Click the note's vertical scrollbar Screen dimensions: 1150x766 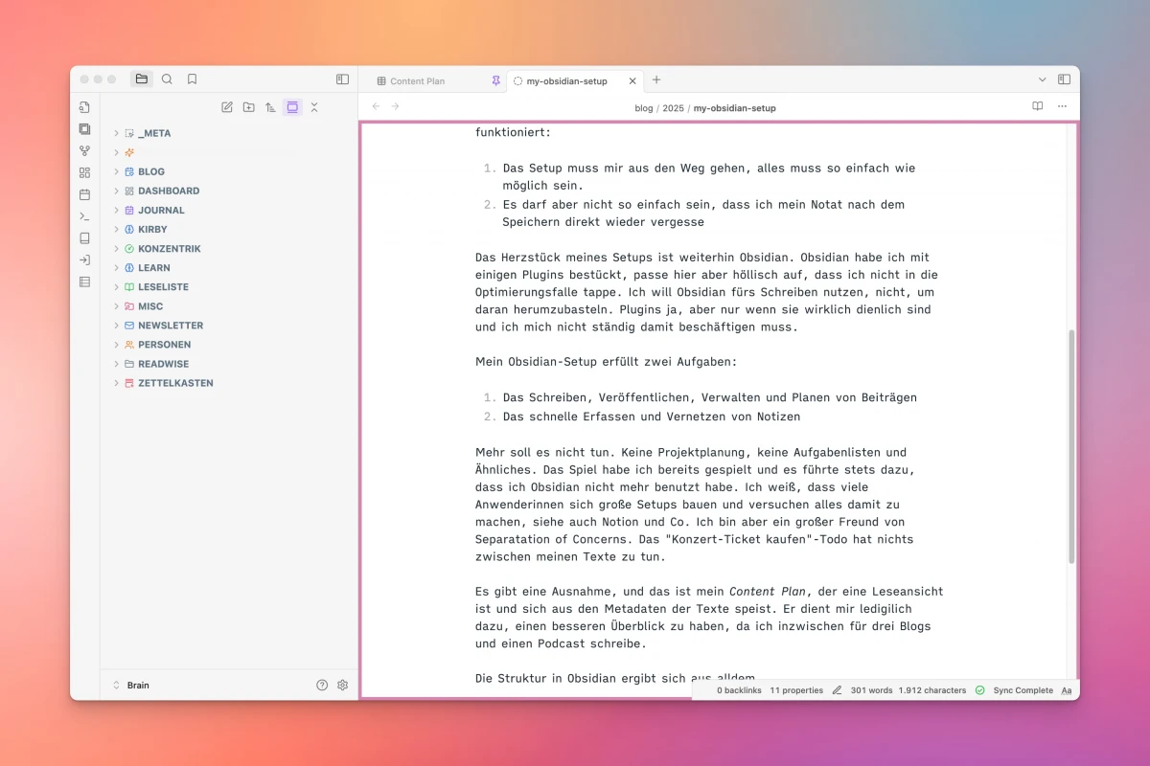click(1071, 446)
